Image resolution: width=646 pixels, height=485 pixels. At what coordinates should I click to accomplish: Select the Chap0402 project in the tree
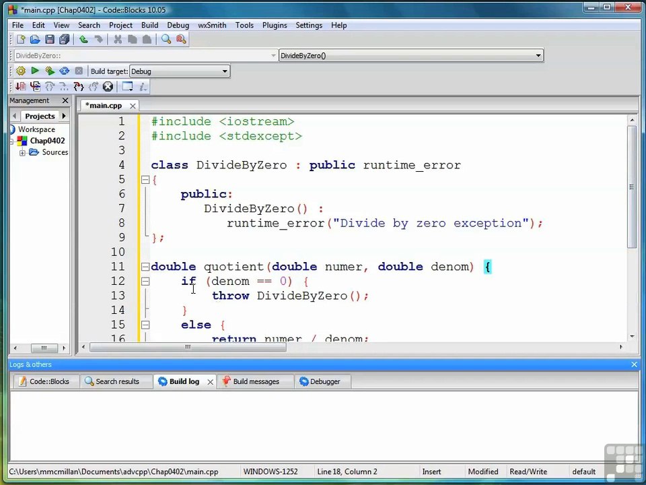point(47,141)
